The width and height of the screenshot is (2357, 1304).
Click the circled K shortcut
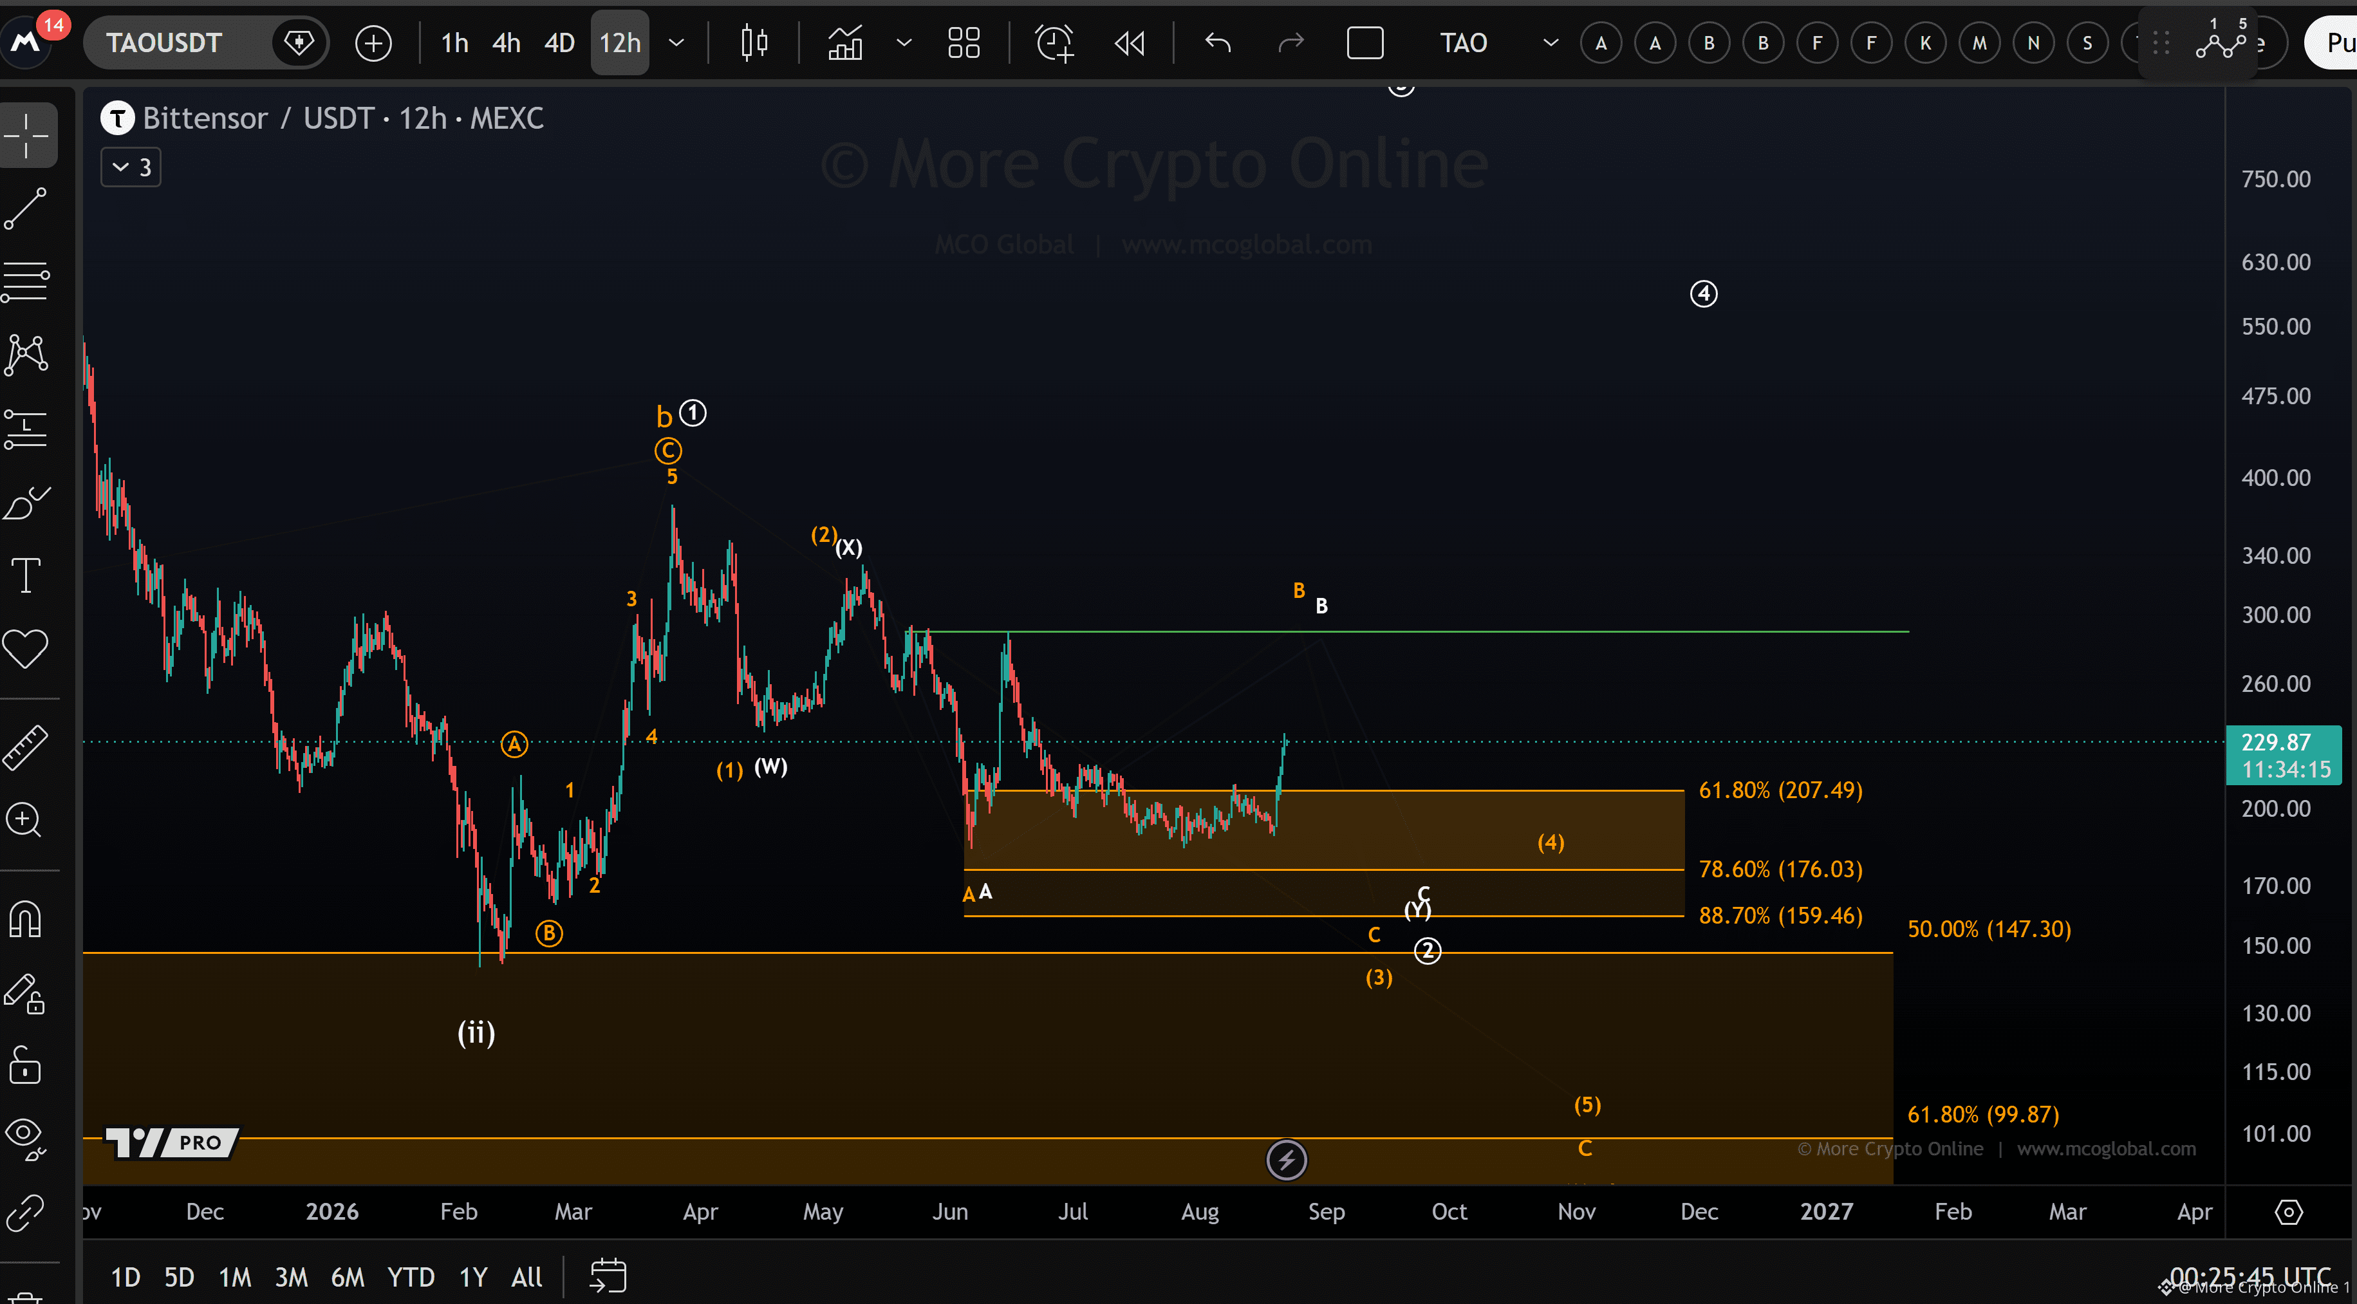[x=1925, y=43]
